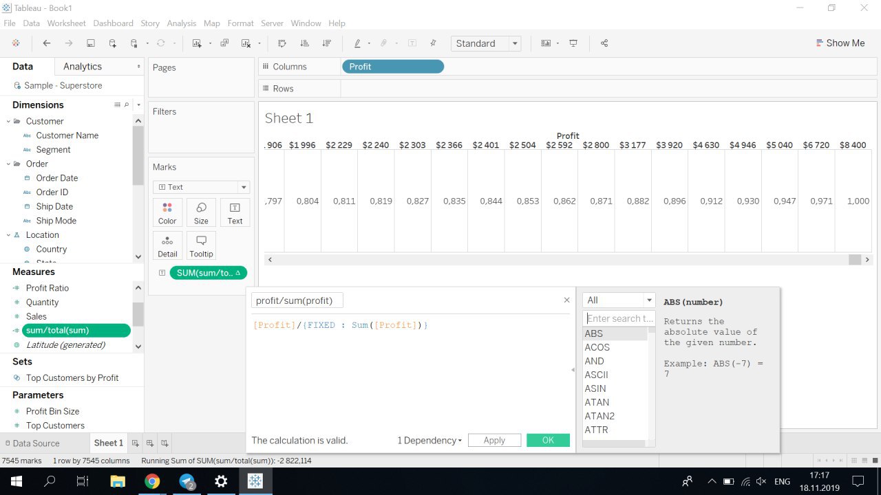Click the Tableau icon in the Windows taskbar
This screenshot has height=495, width=881.
coord(255,481)
